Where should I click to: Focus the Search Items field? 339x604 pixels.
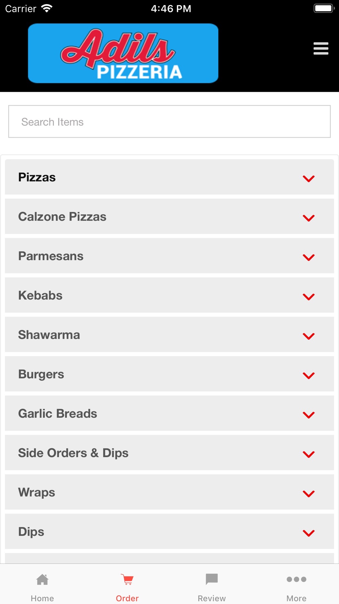point(169,122)
